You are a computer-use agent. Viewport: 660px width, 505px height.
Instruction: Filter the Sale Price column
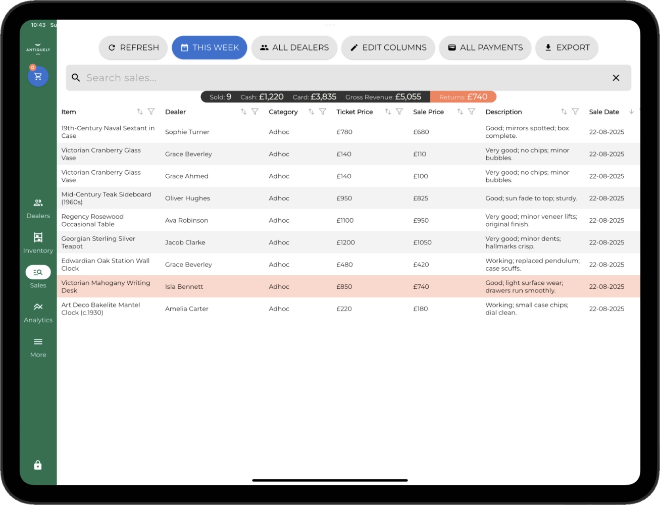click(x=472, y=112)
